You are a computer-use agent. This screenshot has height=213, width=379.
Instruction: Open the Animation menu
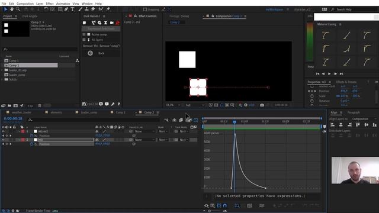coord(63,4)
